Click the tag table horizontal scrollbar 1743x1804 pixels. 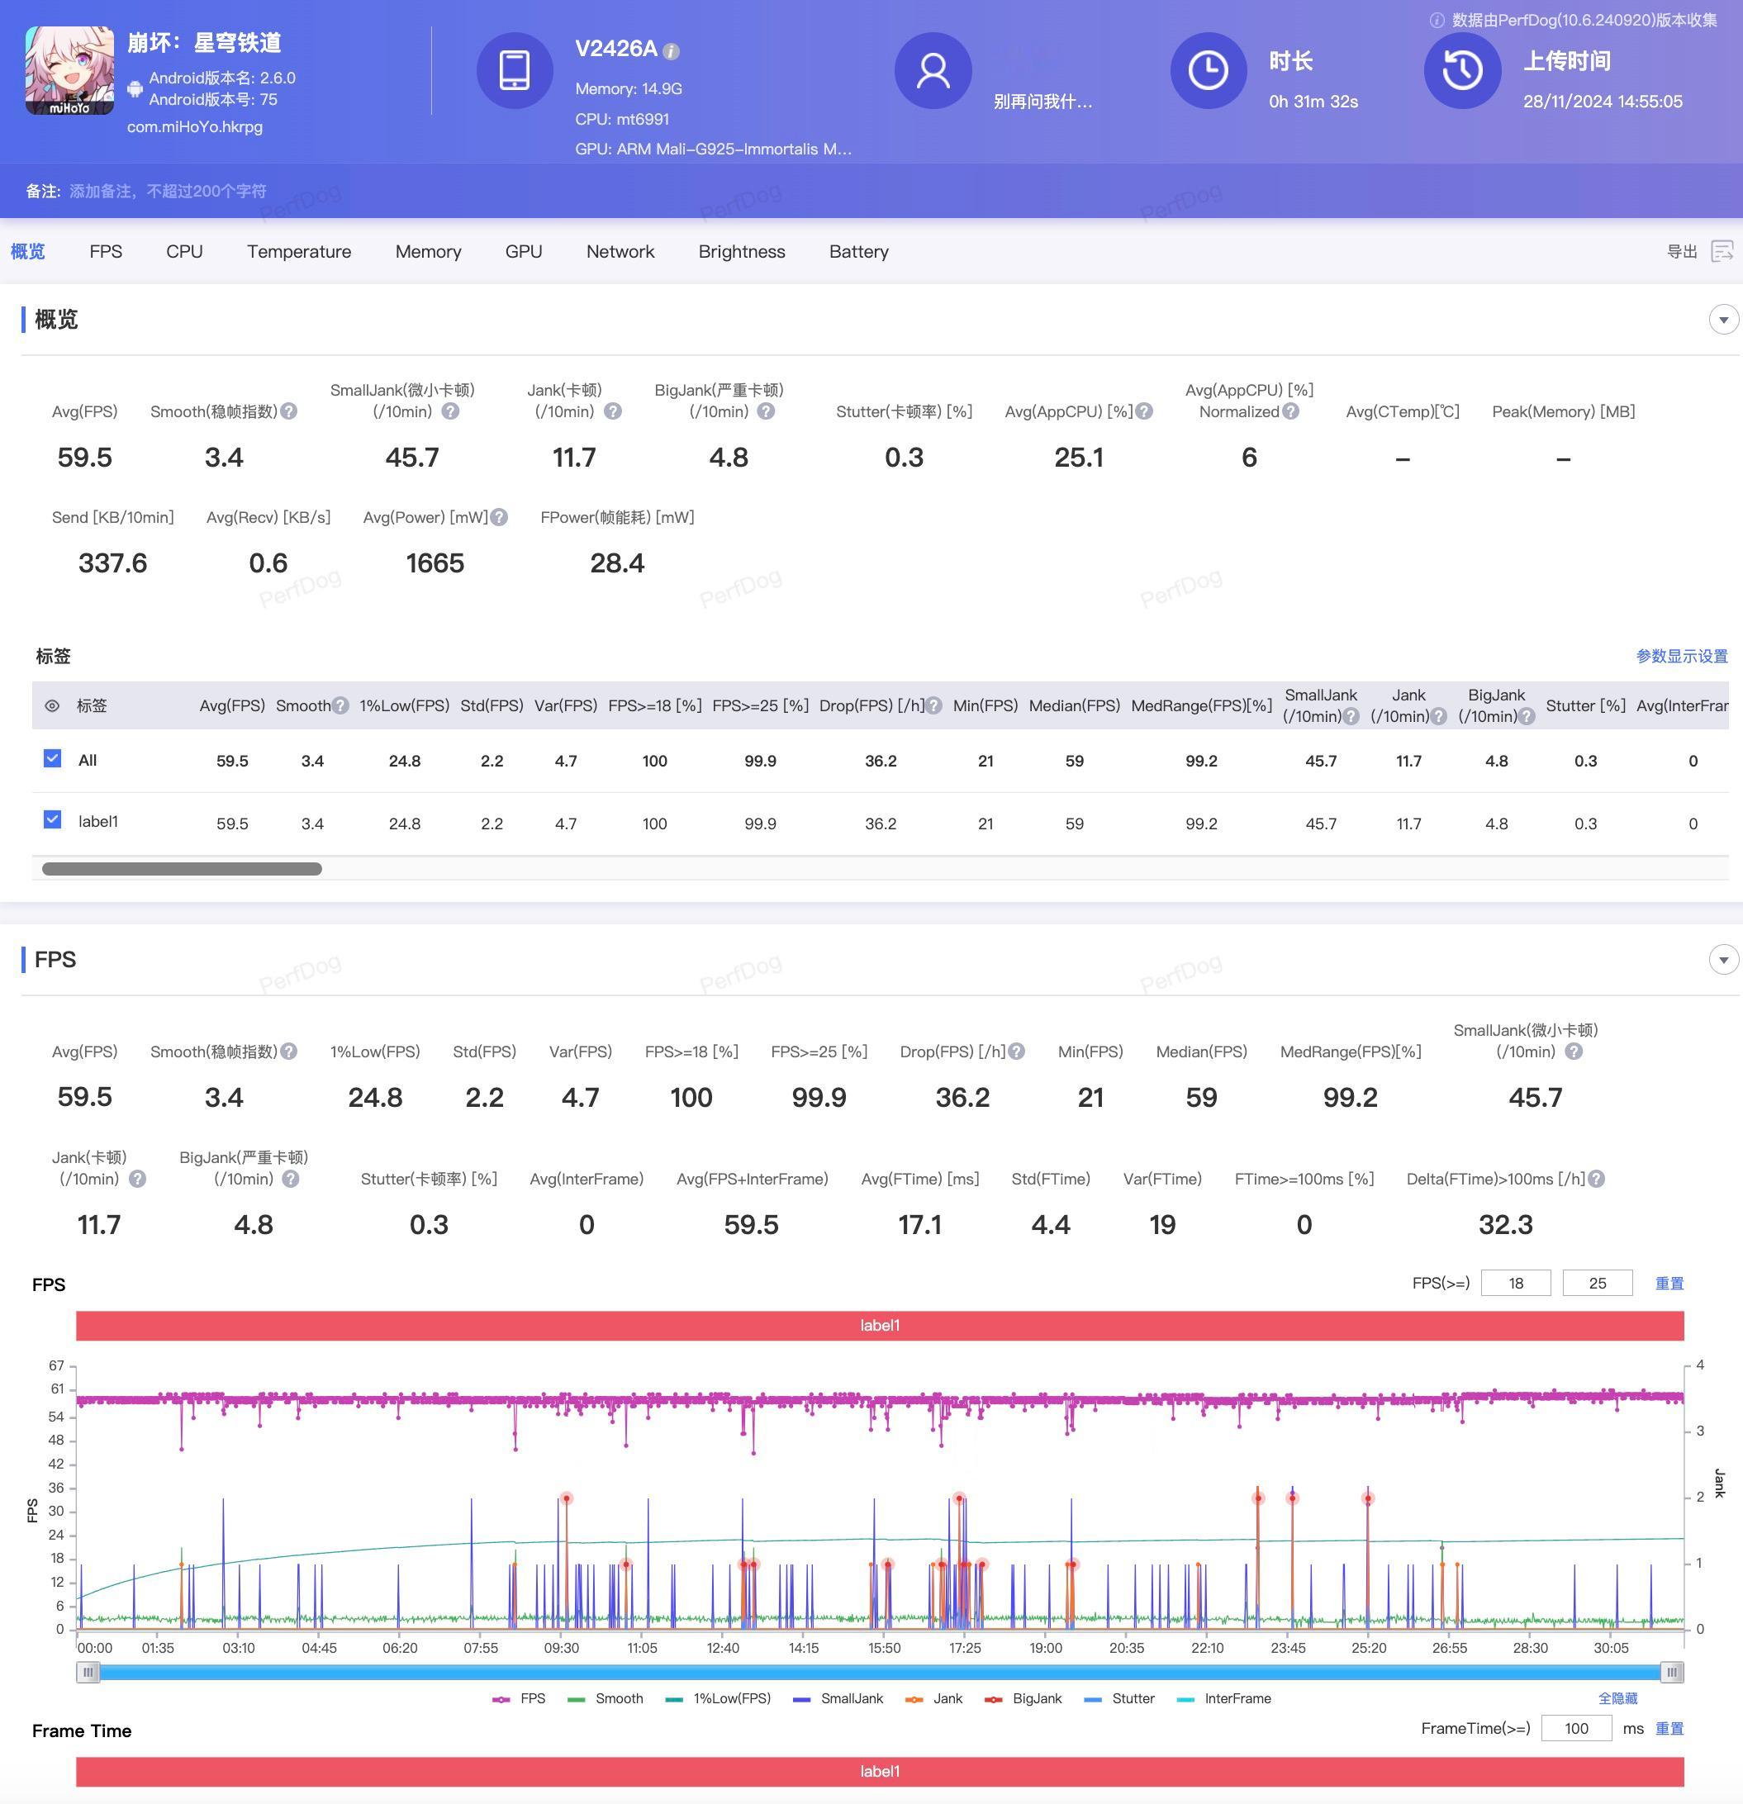pos(183,869)
